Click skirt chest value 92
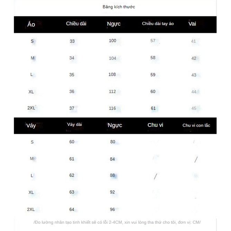 (112, 192)
